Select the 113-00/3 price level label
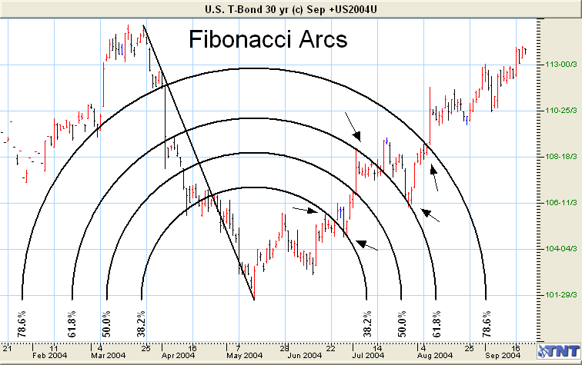 pyautogui.click(x=558, y=65)
